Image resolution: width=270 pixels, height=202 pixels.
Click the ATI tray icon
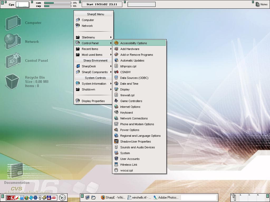point(54,198)
